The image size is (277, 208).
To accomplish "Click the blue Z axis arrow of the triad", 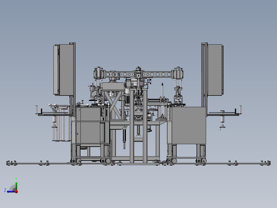I will pos(11,192).
